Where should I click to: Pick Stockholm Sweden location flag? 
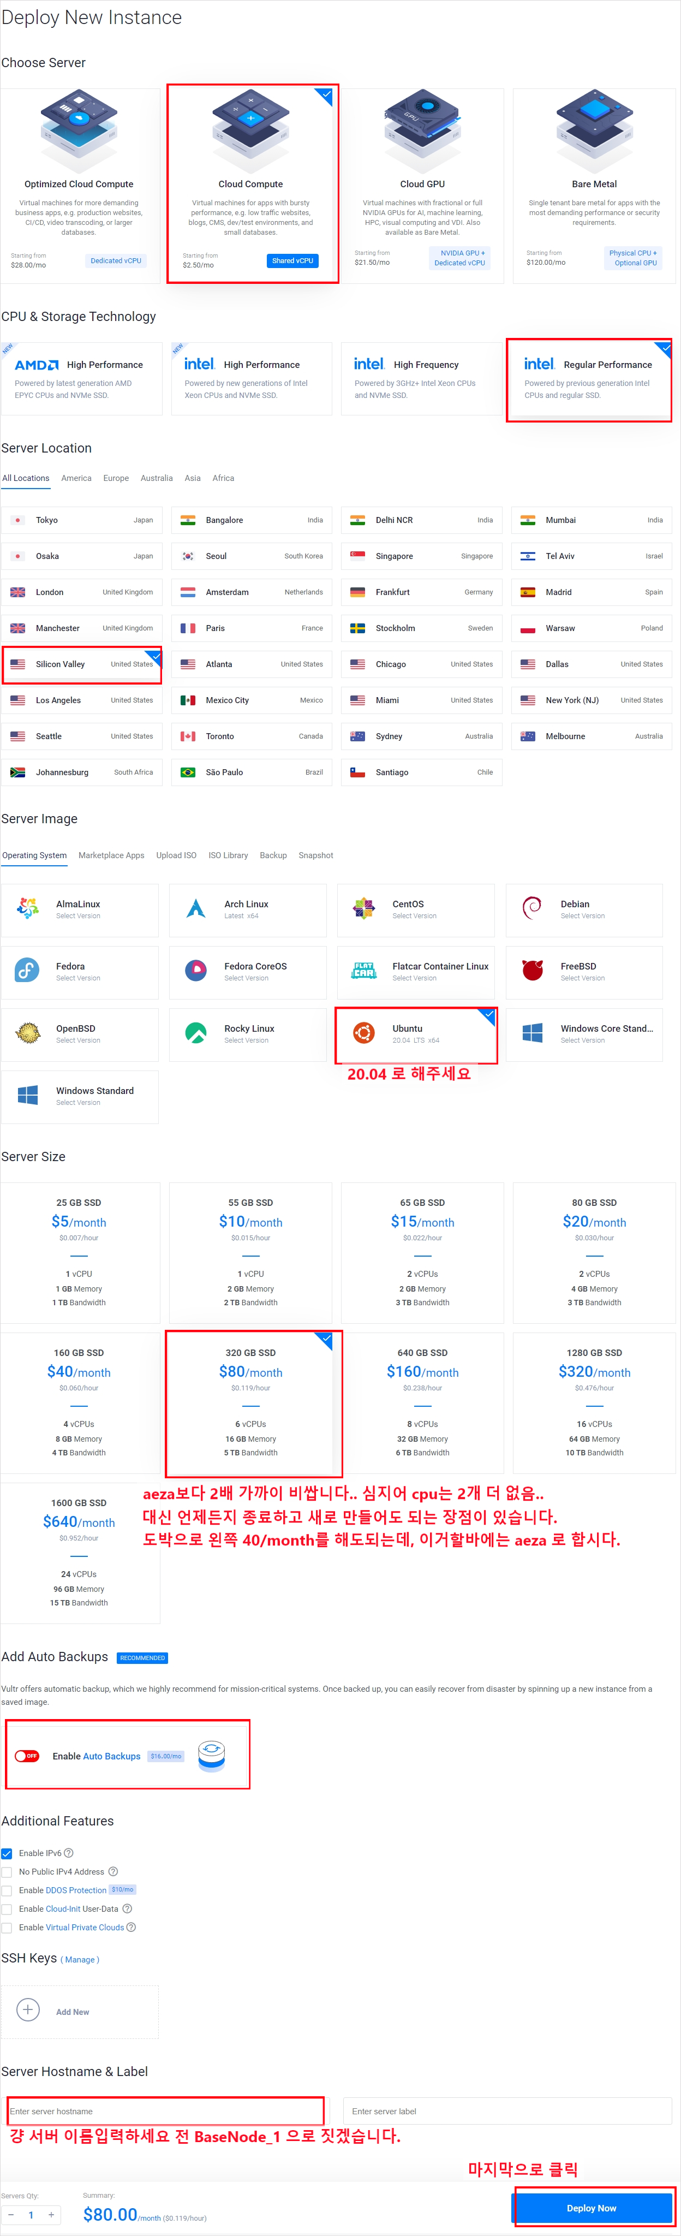pos(357,628)
